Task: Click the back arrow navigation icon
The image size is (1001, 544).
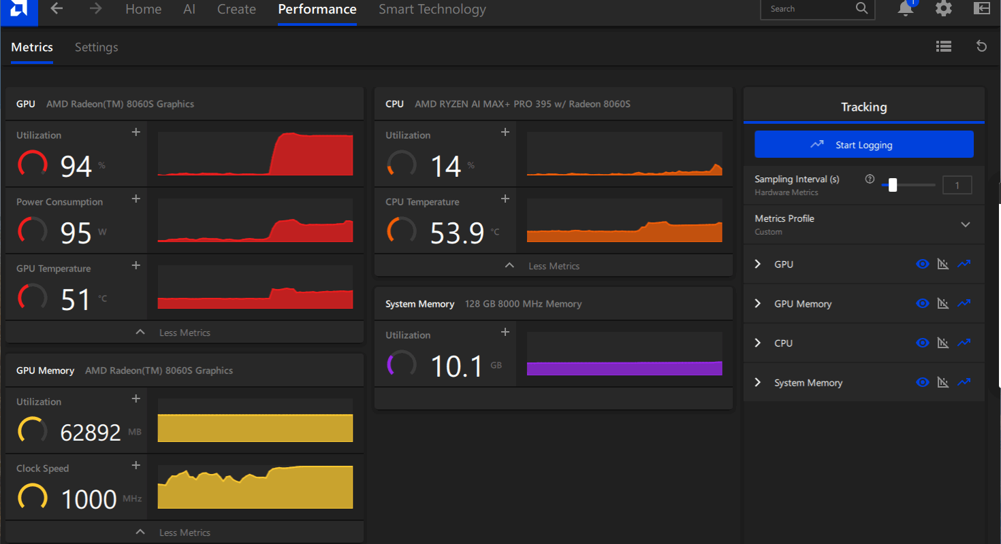Action: pos(57,9)
